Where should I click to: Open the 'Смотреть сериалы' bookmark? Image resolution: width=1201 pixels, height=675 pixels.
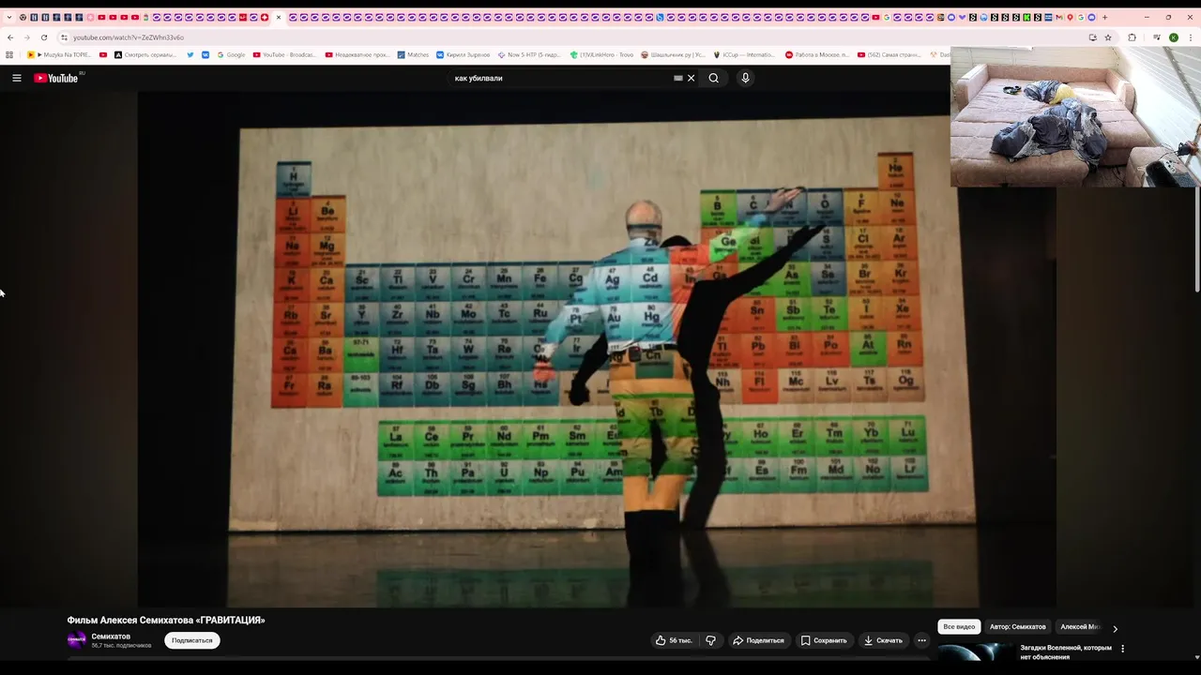145,54
